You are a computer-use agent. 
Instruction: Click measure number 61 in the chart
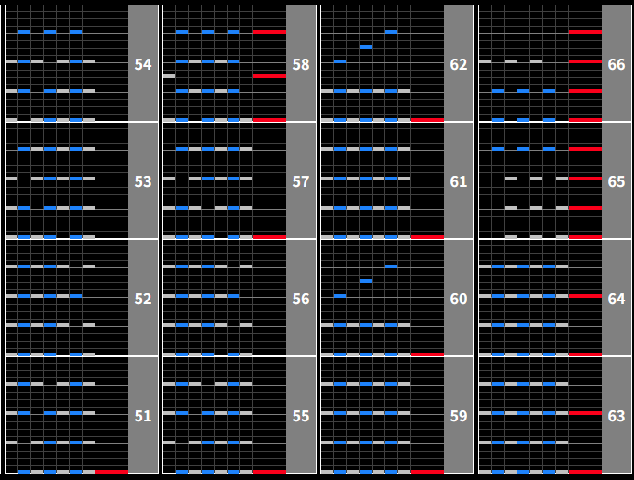[x=459, y=181]
